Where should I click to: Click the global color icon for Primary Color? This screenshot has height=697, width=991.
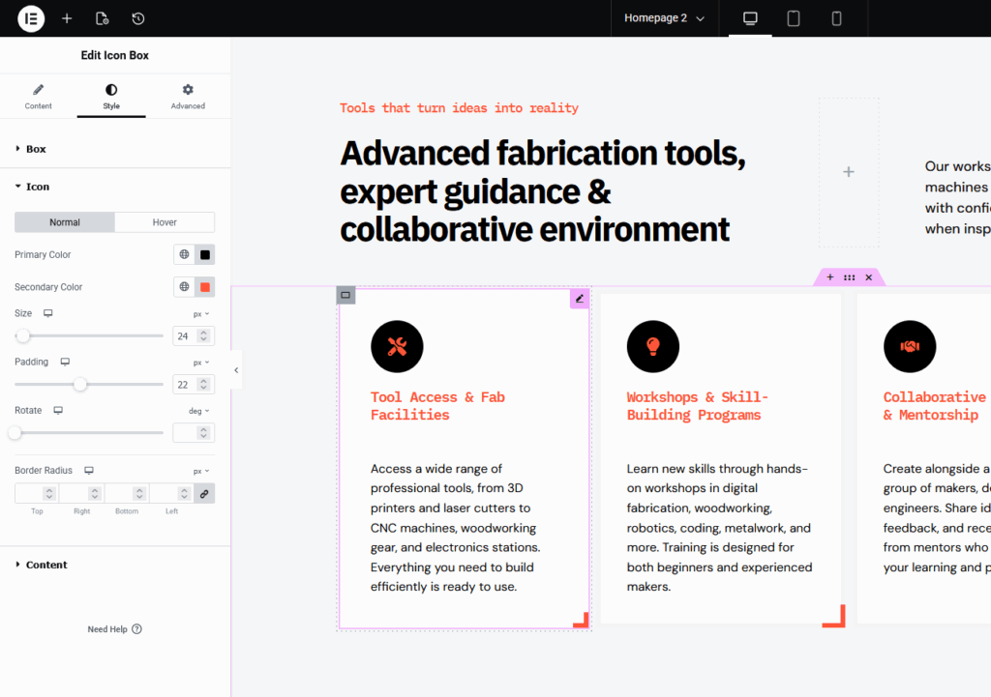click(x=184, y=255)
